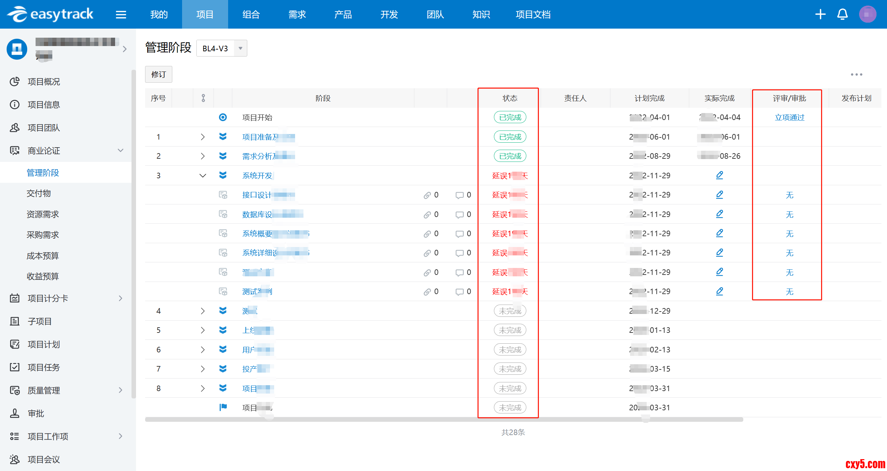Open the user avatar in top bar
This screenshot has width=887, height=471.
click(x=867, y=14)
